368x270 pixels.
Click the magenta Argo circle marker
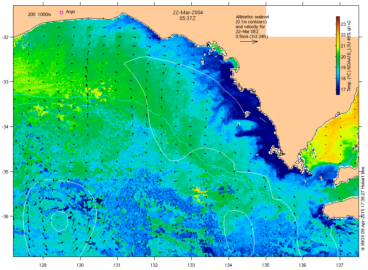tap(61, 12)
